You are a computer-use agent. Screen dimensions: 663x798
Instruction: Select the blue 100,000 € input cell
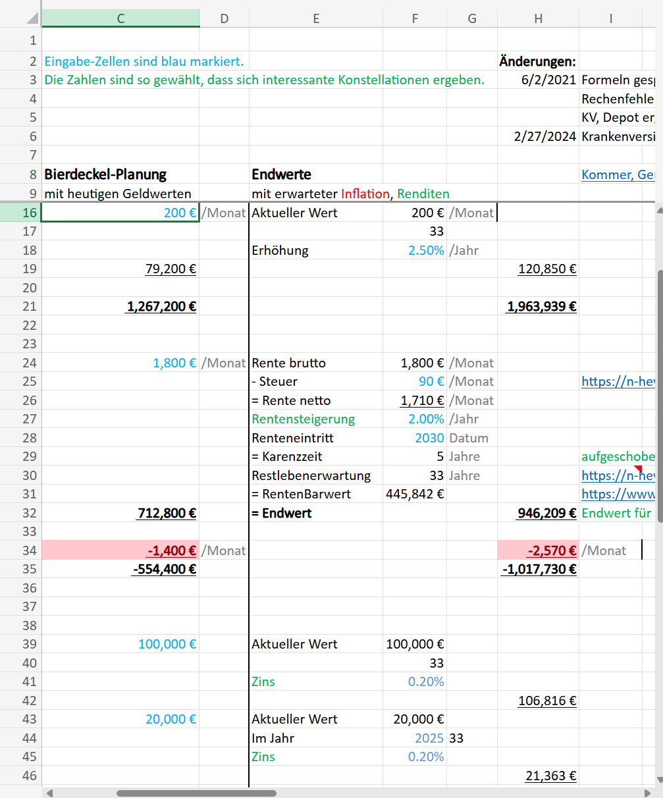pyautogui.click(x=120, y=644)
